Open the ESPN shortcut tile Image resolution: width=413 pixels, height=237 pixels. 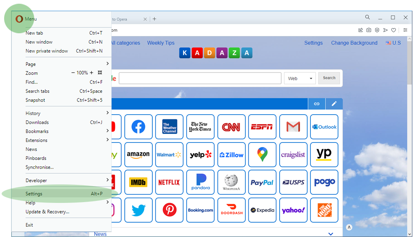[x=262, y=127]
